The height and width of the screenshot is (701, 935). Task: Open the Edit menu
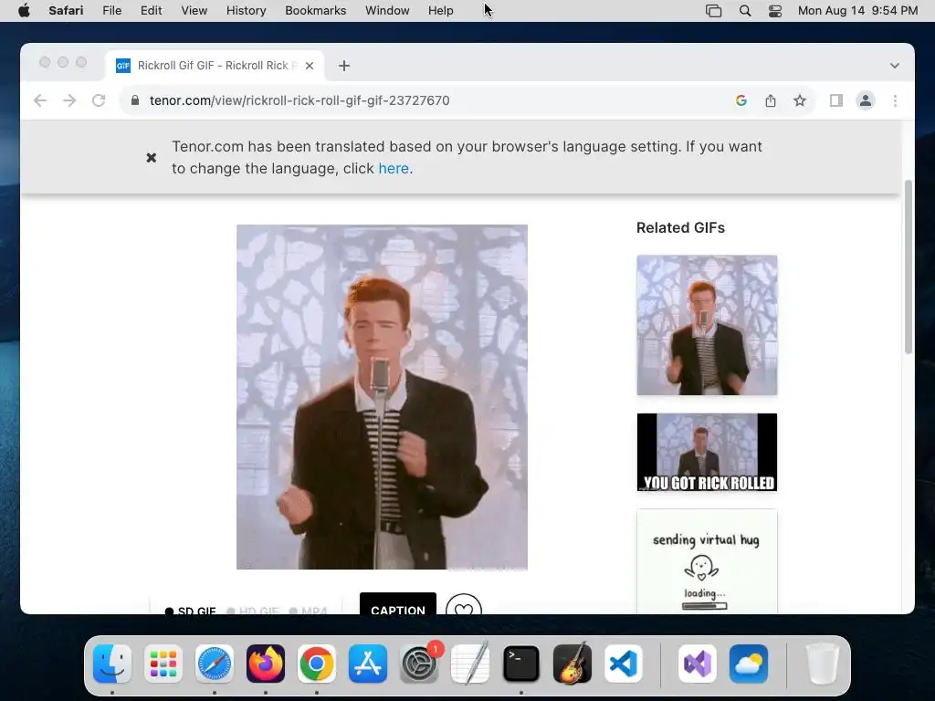[x=151, y=11]
